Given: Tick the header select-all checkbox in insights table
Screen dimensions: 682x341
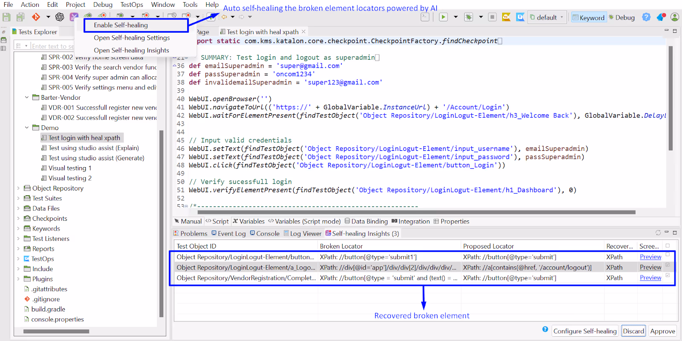Looking at the screenshot, I should click(x=668, y=246).
